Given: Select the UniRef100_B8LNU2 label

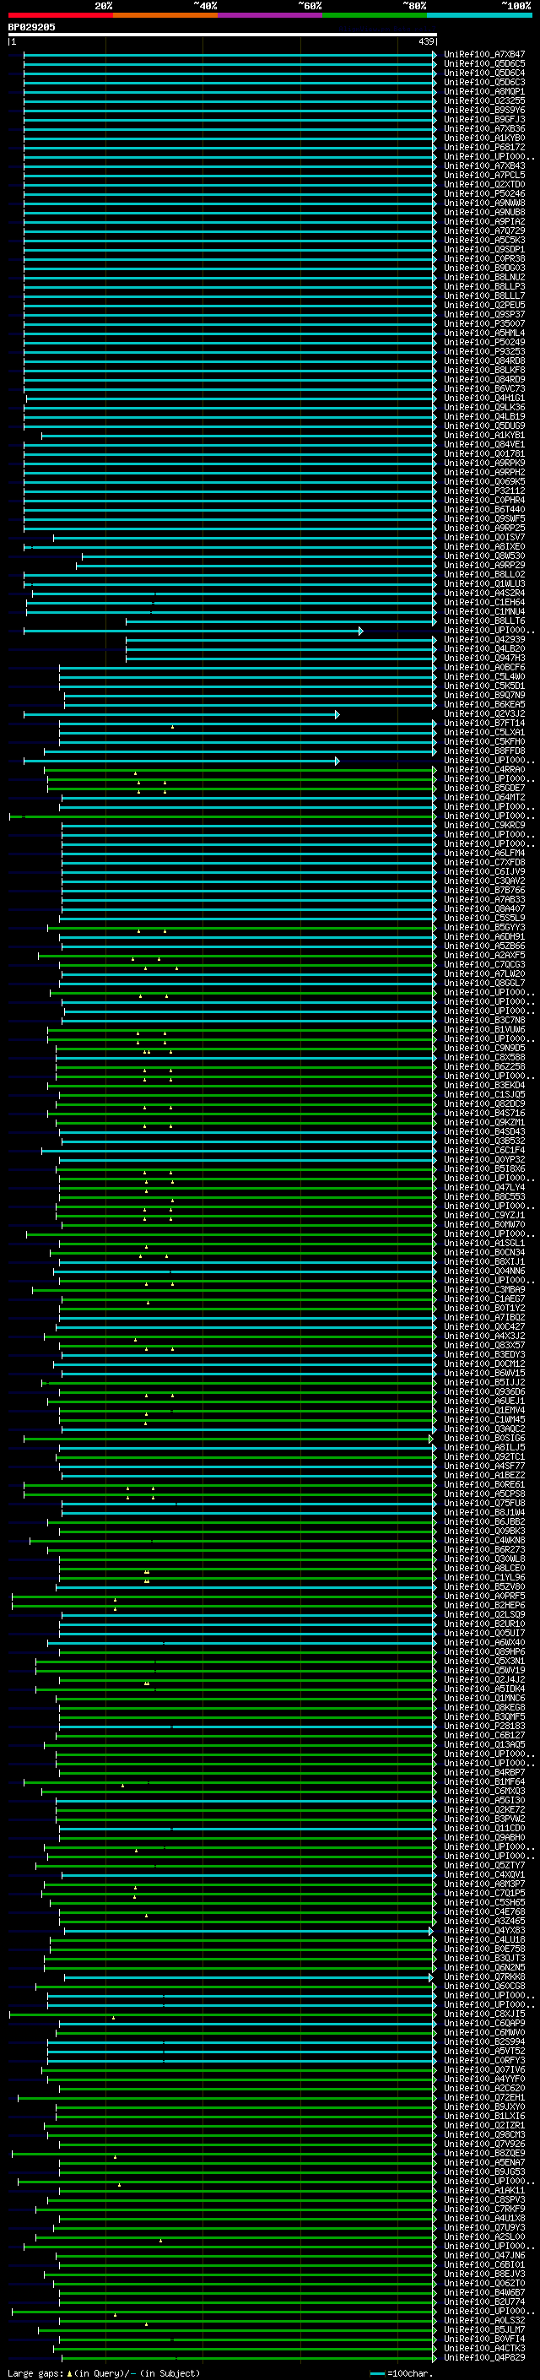Looking at the screenshot, I should click(484, 277).
